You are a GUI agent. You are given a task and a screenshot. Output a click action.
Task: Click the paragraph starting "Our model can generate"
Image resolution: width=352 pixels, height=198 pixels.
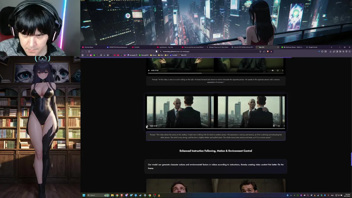click(x=216, y=166)
